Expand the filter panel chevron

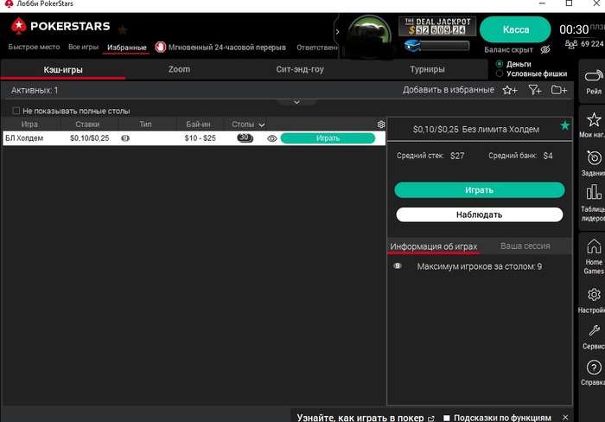296,102
